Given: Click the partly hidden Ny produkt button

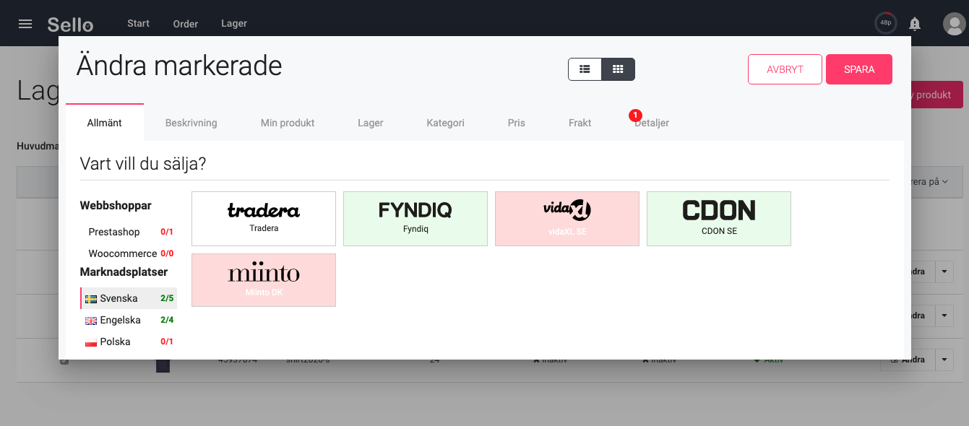Looking at the screenshot, I should click(x=937, y=95).
